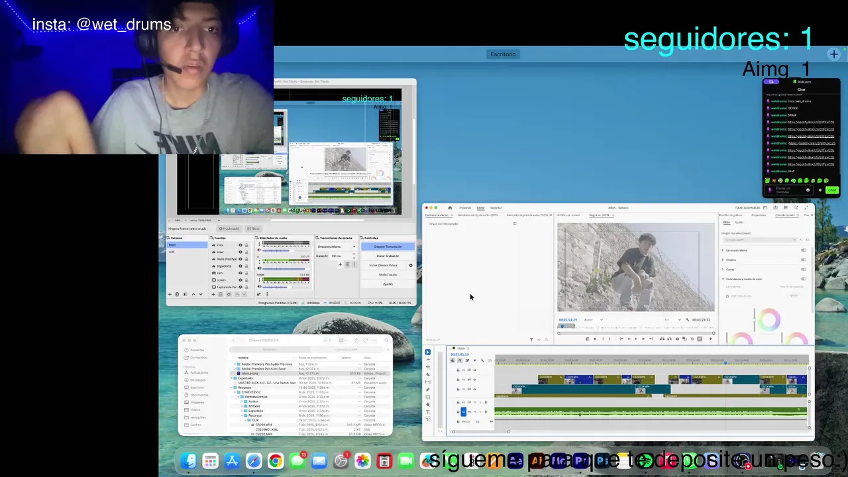Open Finder from the Dock
This screenshot has height=477, width=848.
[x=189, y=460]
